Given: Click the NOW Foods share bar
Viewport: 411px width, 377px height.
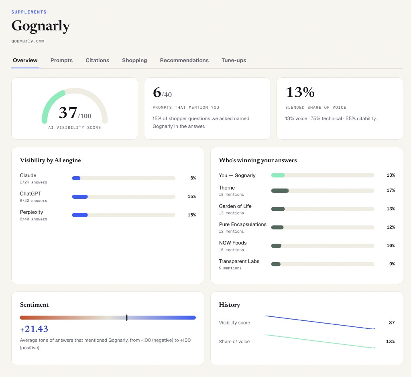Looking at the screenshot, I should pyautogui.click(x=323, y=246).
